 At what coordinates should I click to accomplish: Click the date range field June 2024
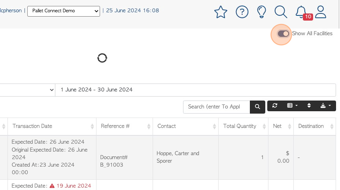(195, 90)
